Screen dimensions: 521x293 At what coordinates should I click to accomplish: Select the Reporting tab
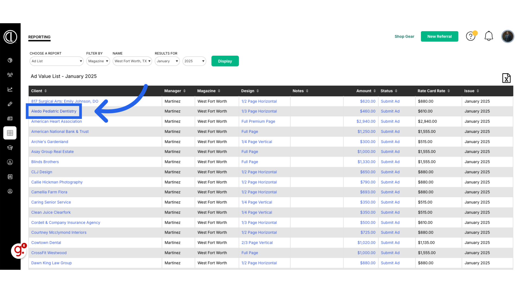point(39,37)
